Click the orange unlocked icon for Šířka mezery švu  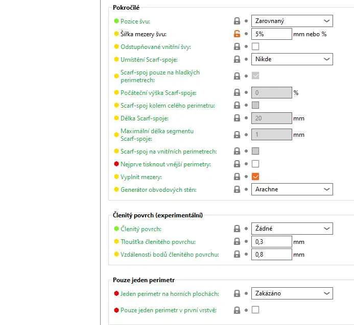point(237,34)
